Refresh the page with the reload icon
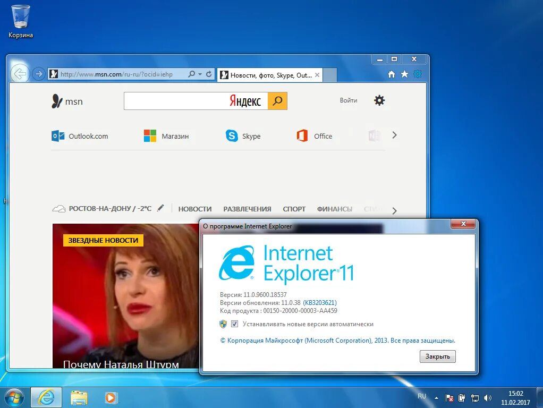 coord(209,74)
